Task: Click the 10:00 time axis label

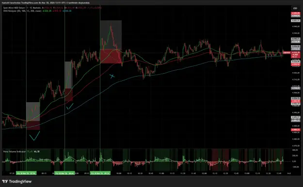Action: [119, 173]
